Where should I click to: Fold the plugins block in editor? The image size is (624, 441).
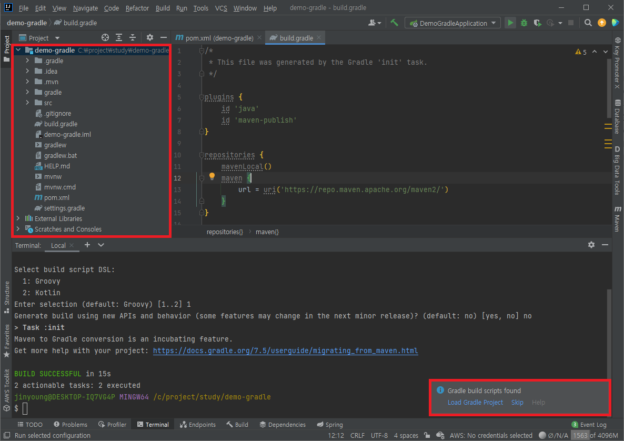[202, 97]
